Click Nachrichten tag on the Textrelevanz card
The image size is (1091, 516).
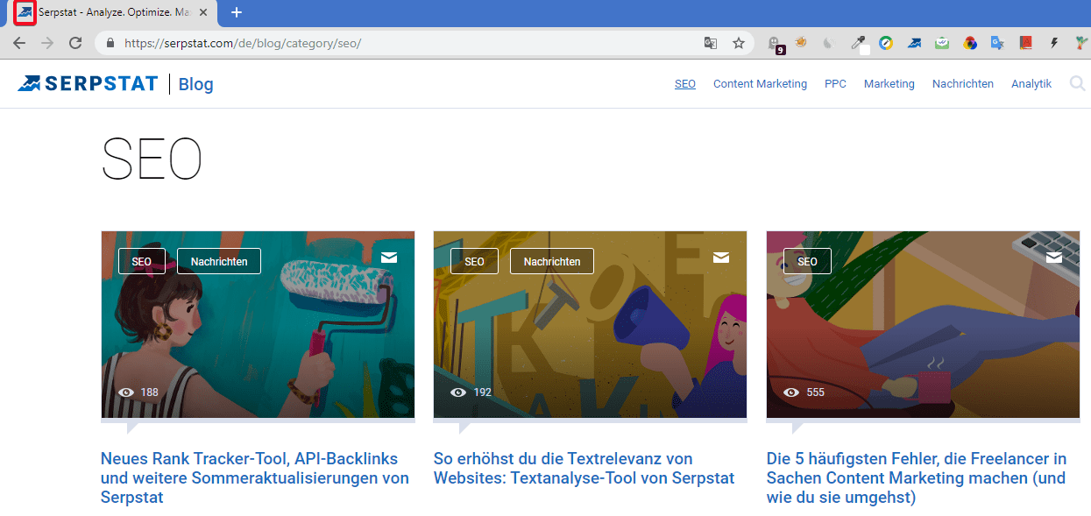551,261
